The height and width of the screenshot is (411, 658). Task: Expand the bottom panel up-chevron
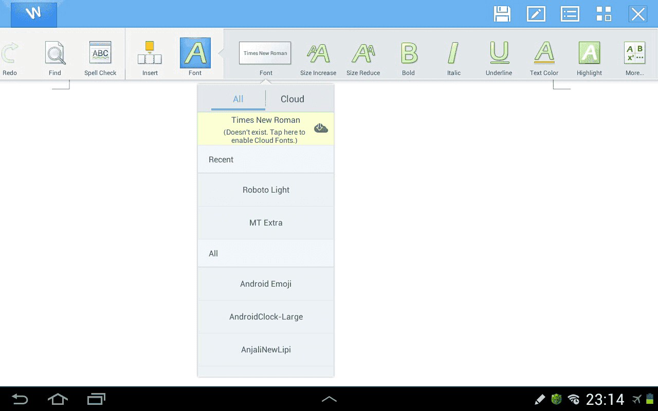[329, 399]
